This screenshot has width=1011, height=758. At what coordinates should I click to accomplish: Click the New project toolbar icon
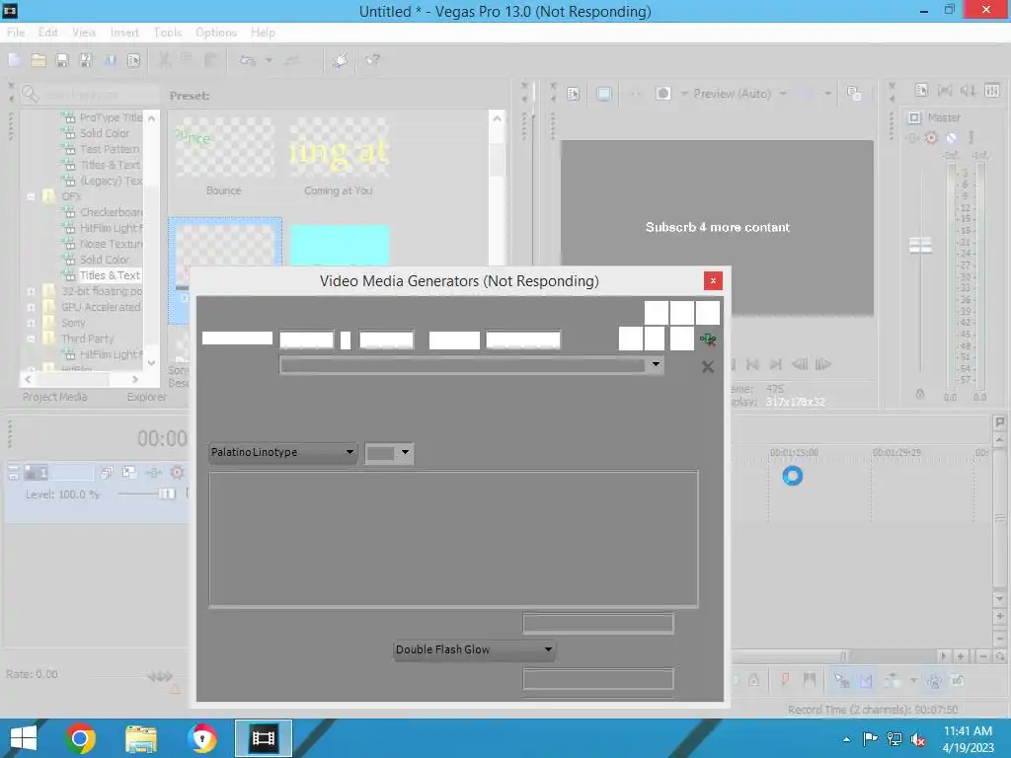coord(15,60)
